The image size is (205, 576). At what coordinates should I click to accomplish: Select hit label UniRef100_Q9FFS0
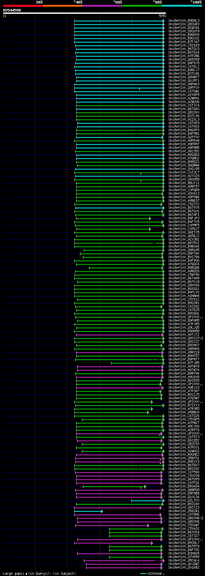[x=184, y=88]
